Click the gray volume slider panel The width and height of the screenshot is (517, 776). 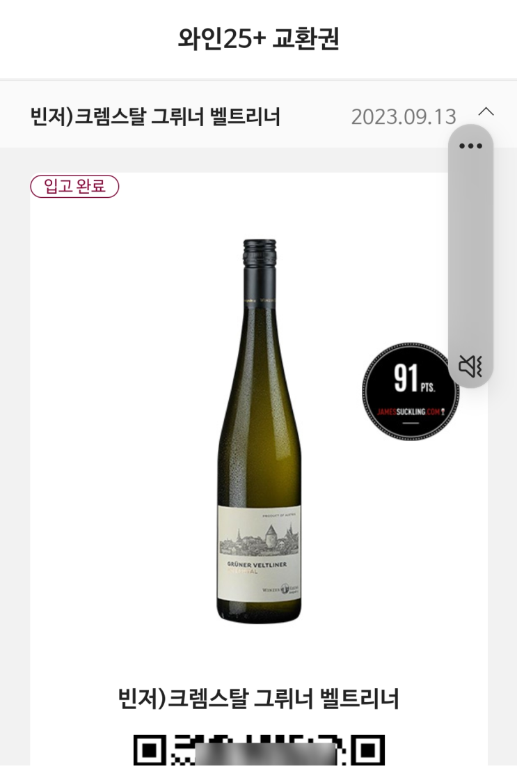point(470,256)
